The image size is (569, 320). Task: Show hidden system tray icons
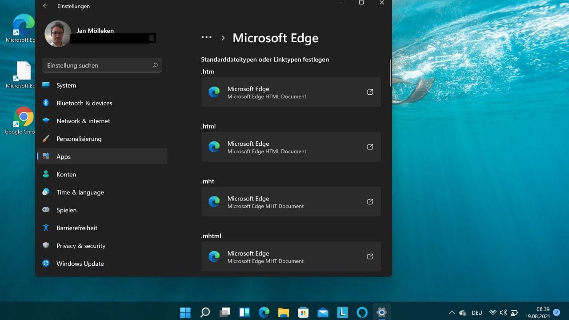pos(452,312)
